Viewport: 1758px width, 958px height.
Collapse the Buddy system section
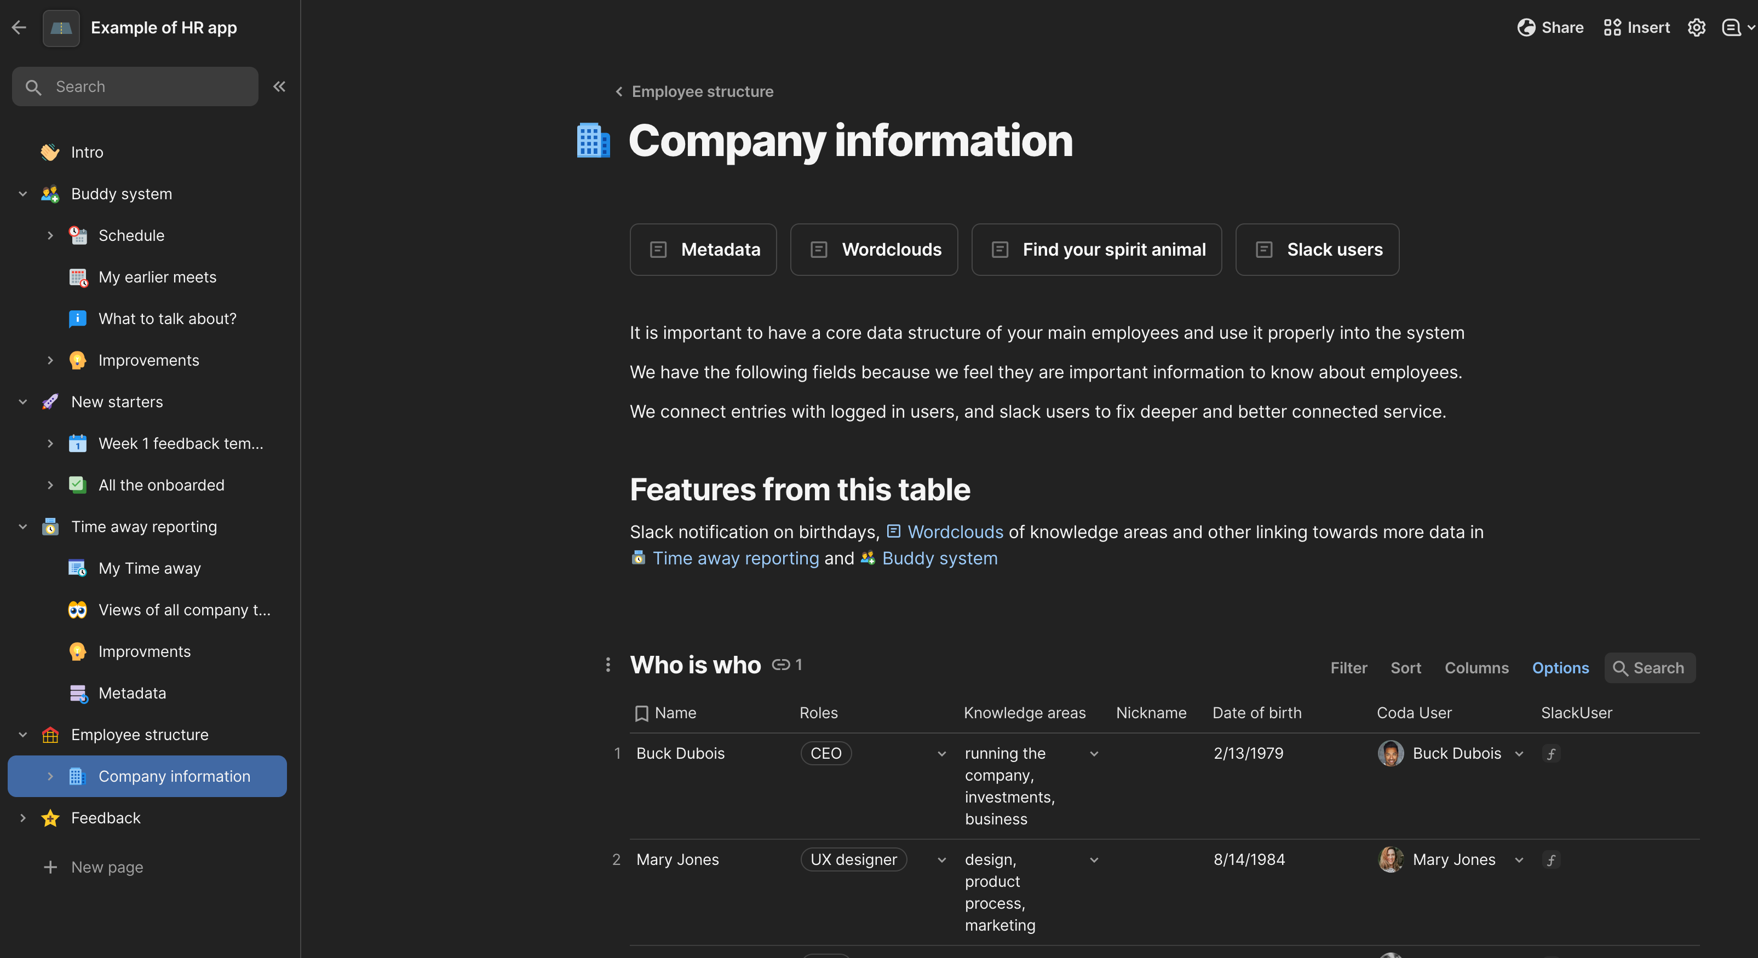click(x=22, y=194)
